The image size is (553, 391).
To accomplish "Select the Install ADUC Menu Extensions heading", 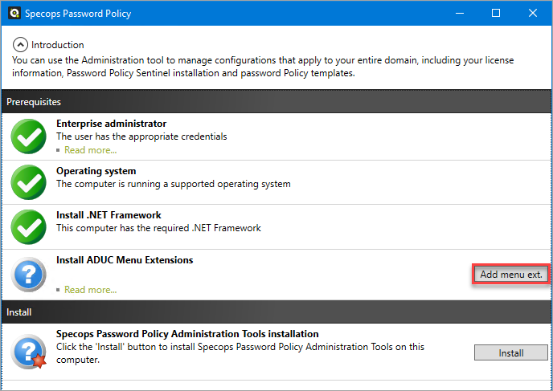I will 125,260.
